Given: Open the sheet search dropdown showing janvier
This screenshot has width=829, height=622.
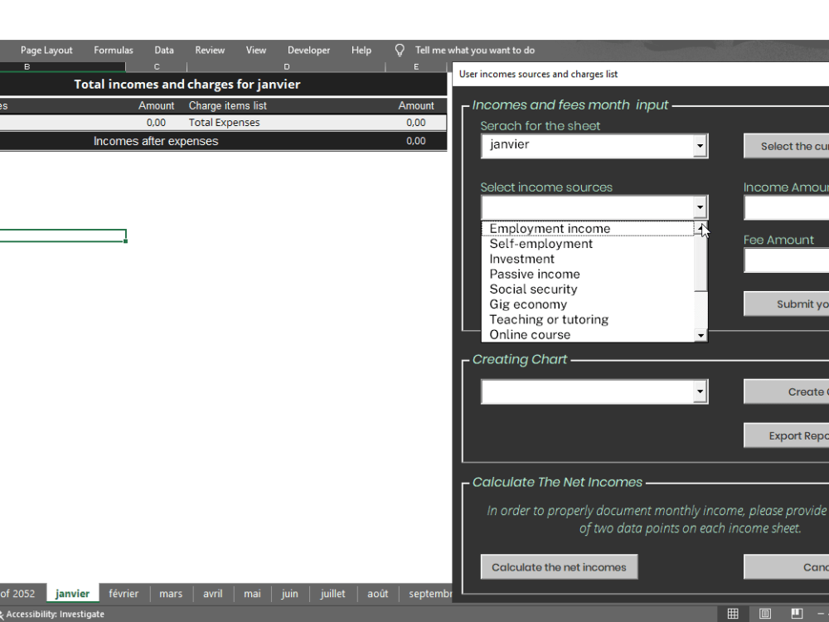Looking at the screenshot, I should 701,145.
